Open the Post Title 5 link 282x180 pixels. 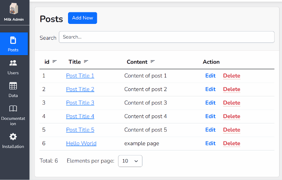80,130
